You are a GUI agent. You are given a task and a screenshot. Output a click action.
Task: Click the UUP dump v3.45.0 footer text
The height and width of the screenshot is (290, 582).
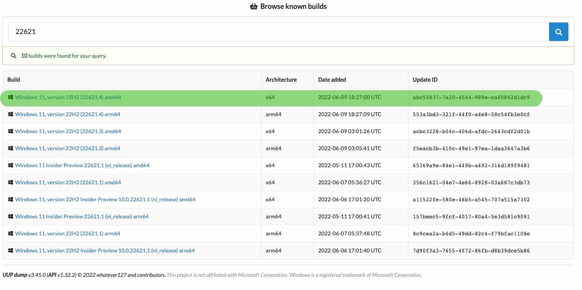coord(84,275)
